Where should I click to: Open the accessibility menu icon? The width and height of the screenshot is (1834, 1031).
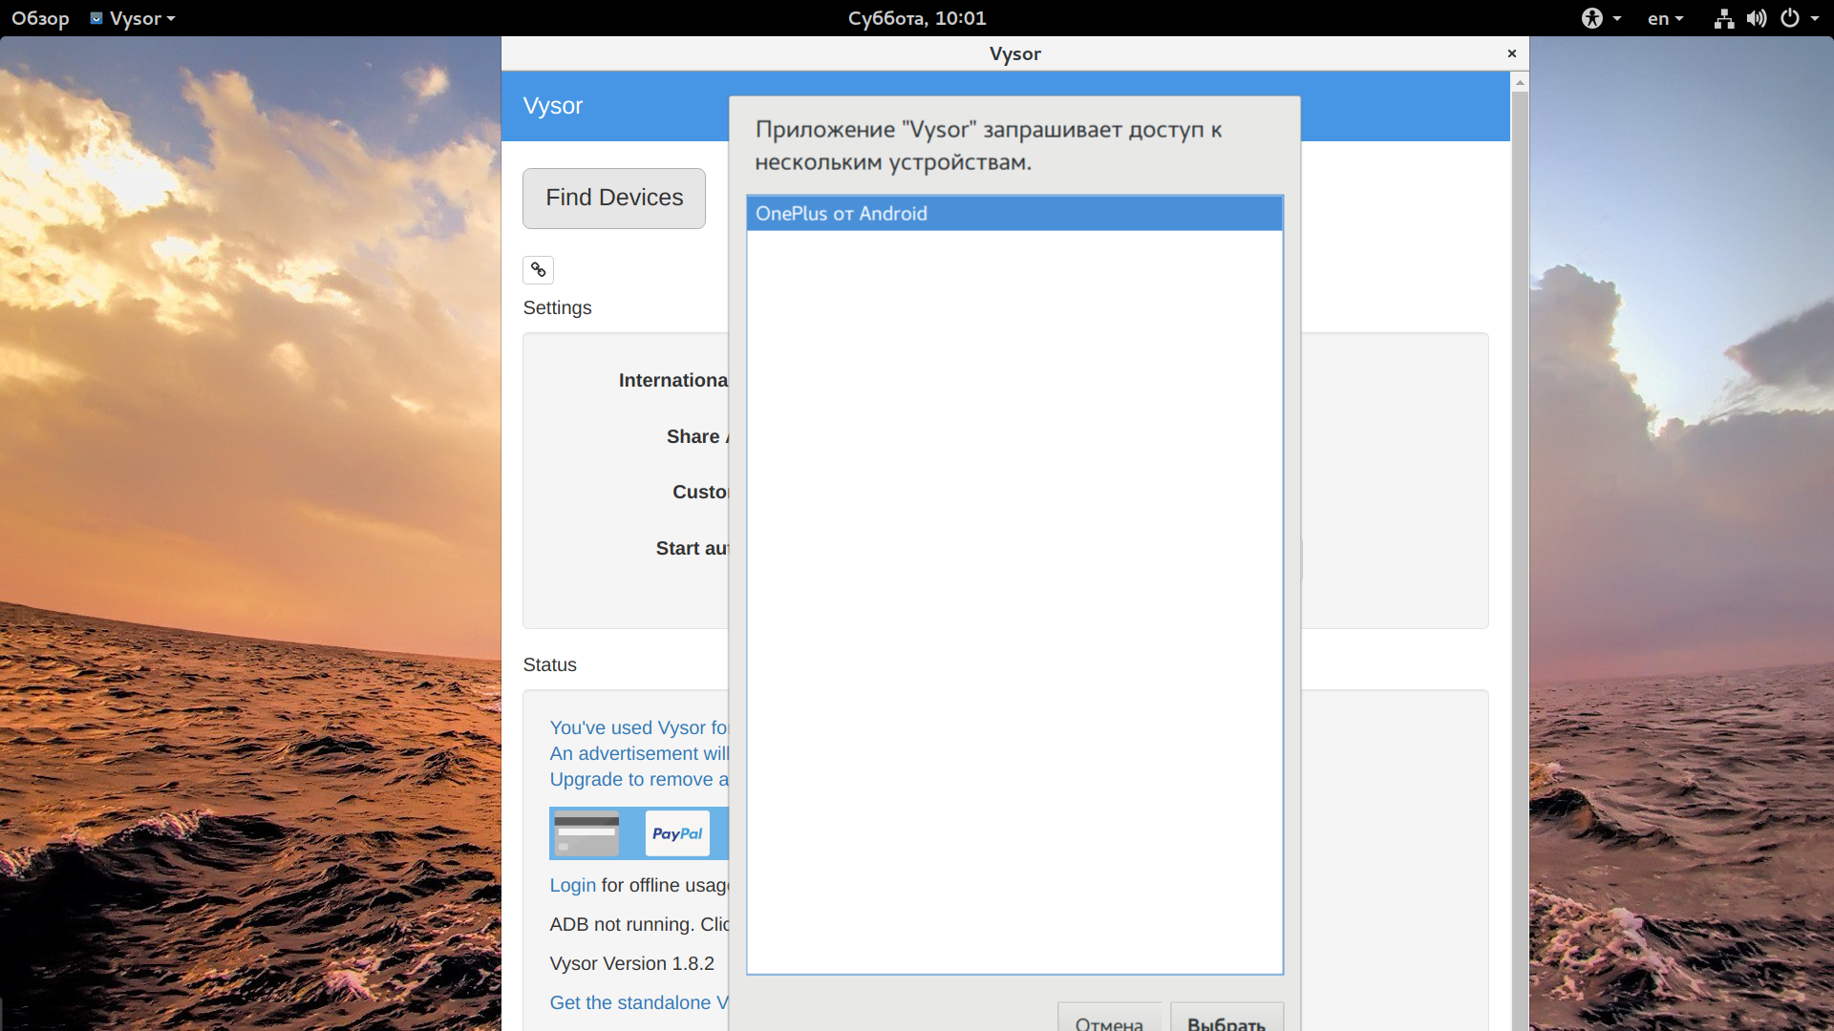(1591, 18)
